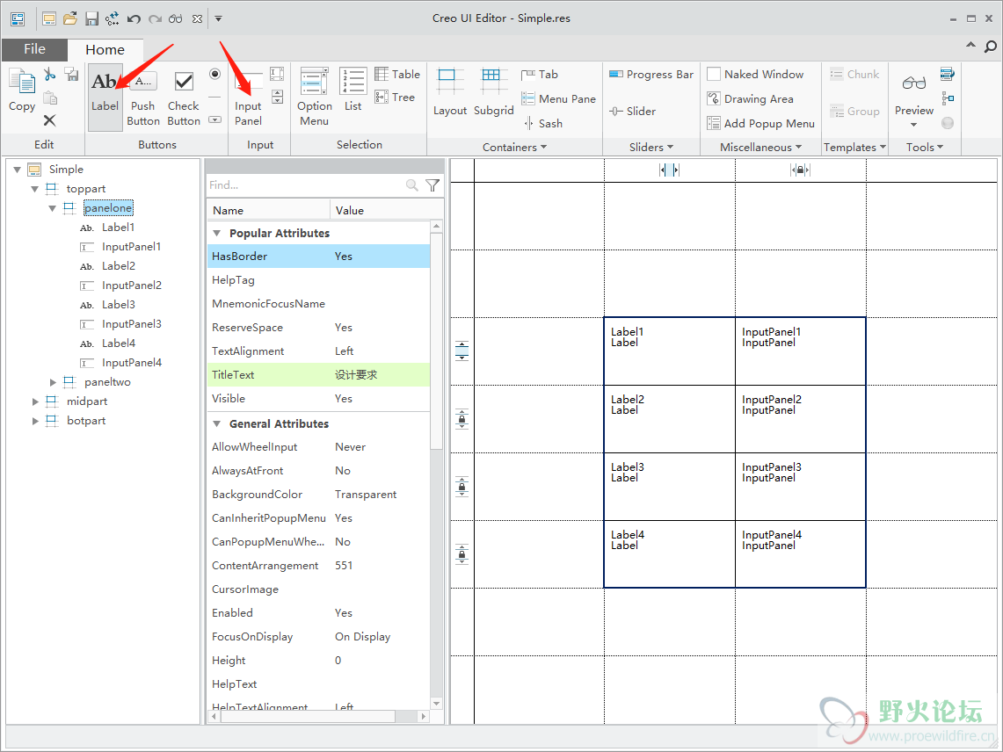The width and height of the screenshot is (1003, 752).
Task: Save file using floppy disk icon in quick access toolbar
Action: tap(91, 18)
